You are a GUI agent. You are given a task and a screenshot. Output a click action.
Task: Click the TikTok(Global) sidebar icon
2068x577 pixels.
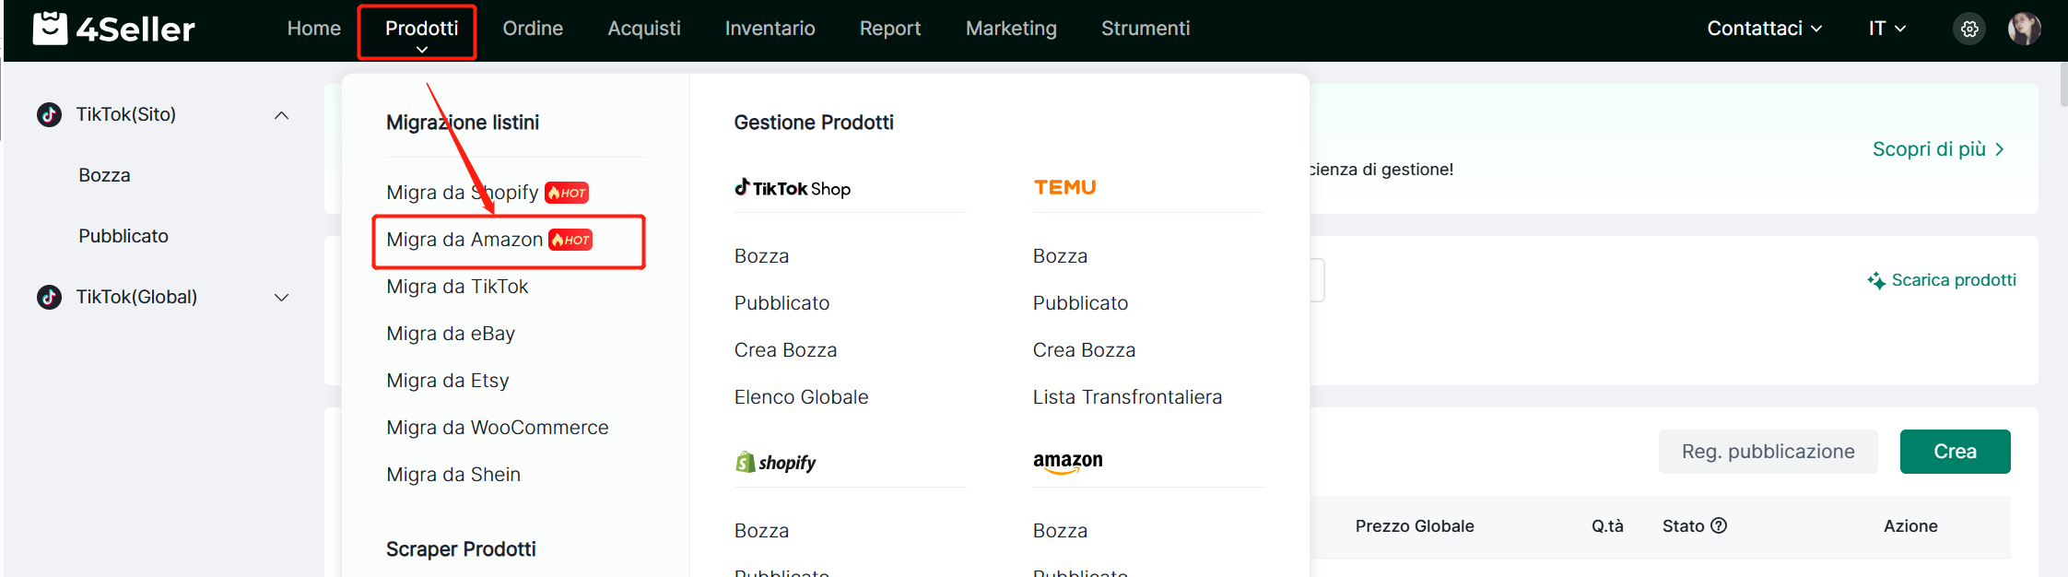pos(49,297)
